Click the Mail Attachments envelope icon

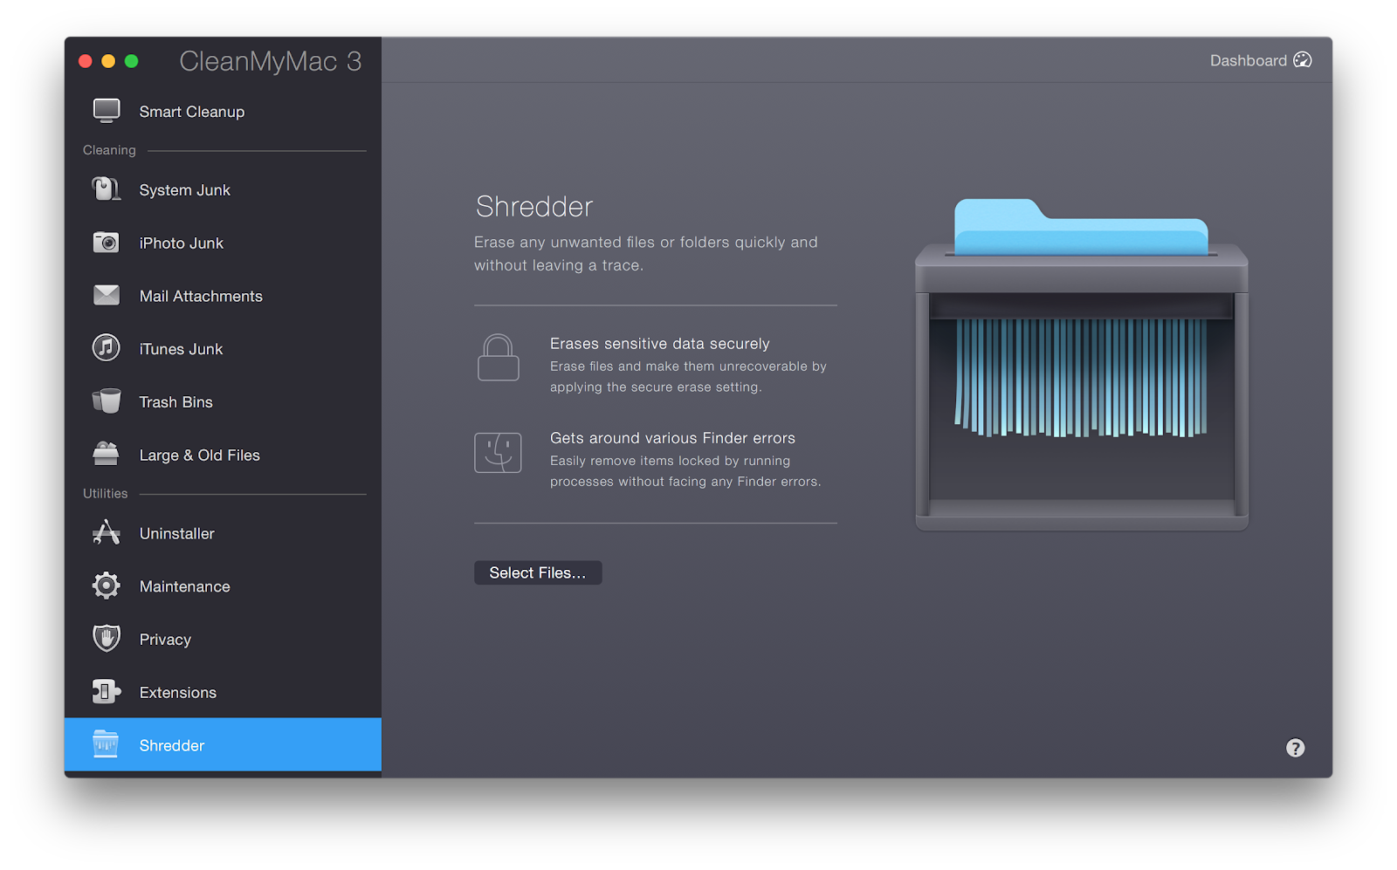pos(107,296)
